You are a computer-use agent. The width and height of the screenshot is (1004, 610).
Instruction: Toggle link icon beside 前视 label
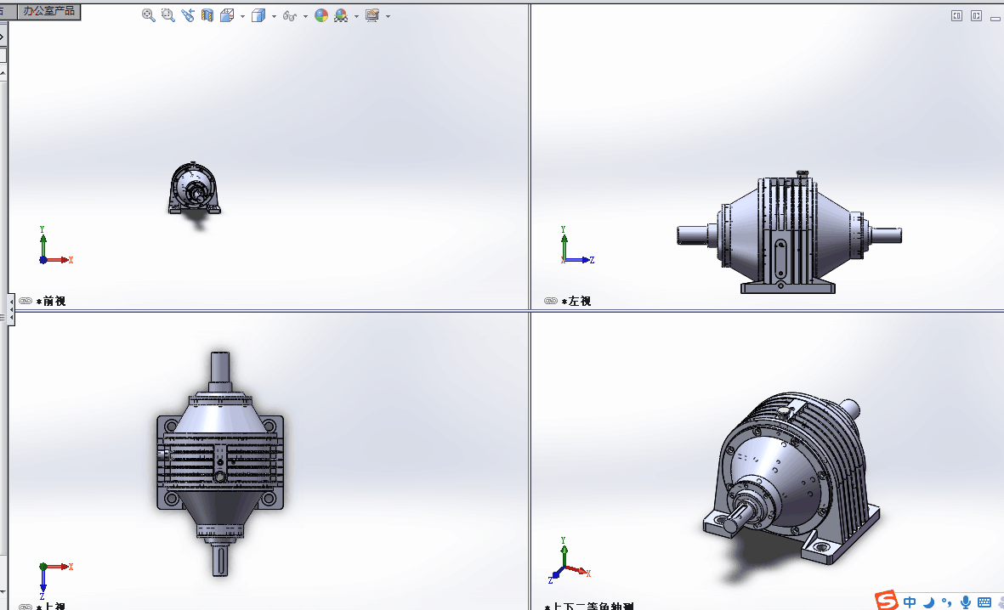pyautogui.click(x=26, y=301)
